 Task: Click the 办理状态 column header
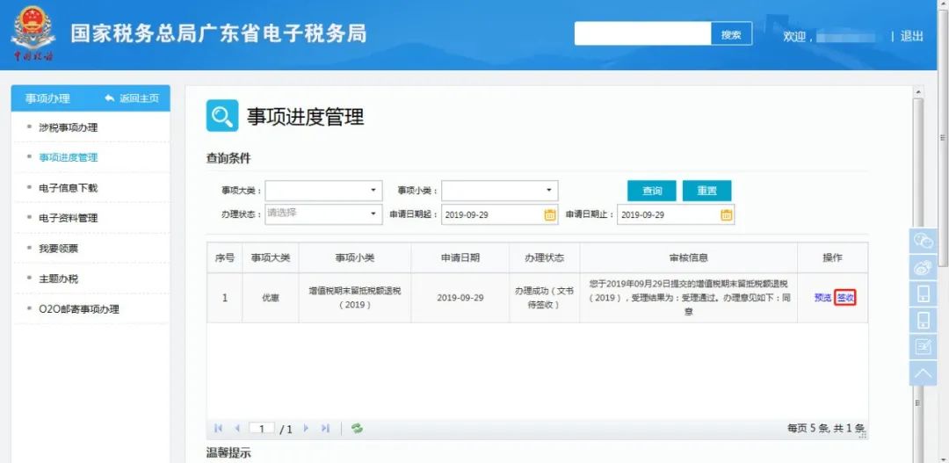click(545, 257)
